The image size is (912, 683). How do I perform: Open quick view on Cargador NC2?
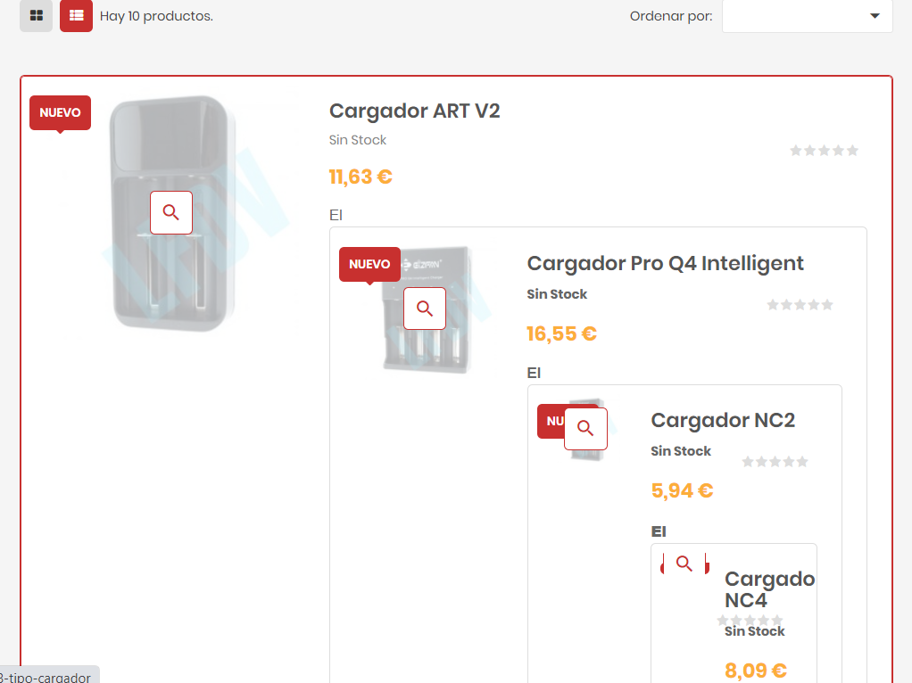(x=585, y=429)
